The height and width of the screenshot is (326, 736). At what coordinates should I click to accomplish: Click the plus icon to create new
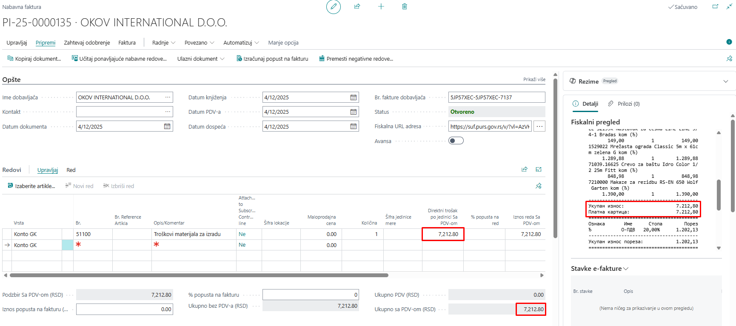381,6
